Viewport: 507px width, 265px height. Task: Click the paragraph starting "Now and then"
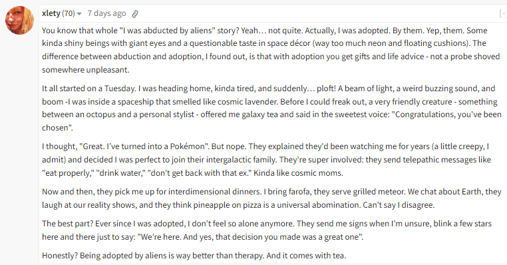271,198
